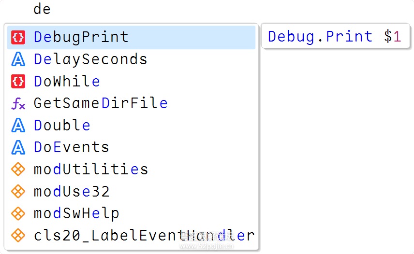The width and height of the screenshot is (414, 254).
Task: Click the module icon beside modSwHelp
Action: click(x=18, y=213)
